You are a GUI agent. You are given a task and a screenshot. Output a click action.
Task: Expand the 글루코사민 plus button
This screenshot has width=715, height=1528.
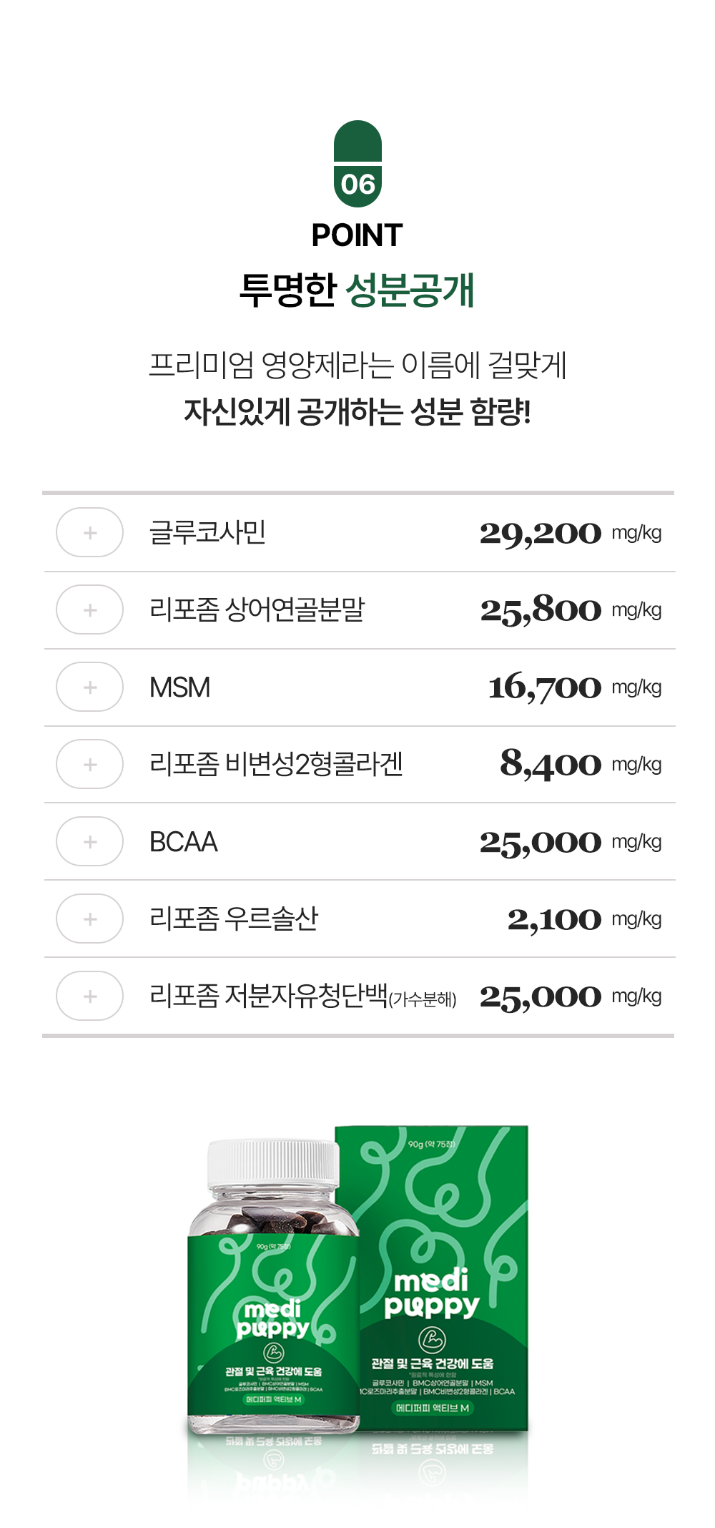tap(90, 532)
